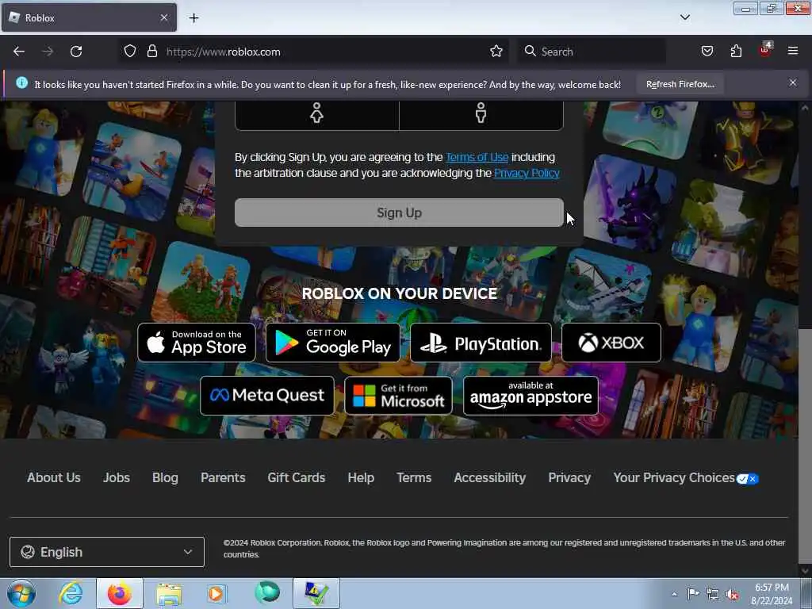Open the file explorer folder taskbar icon

pyautogui.click(x=169, y=594)
